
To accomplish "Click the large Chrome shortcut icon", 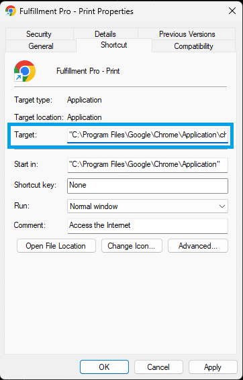I will (25, 71).
